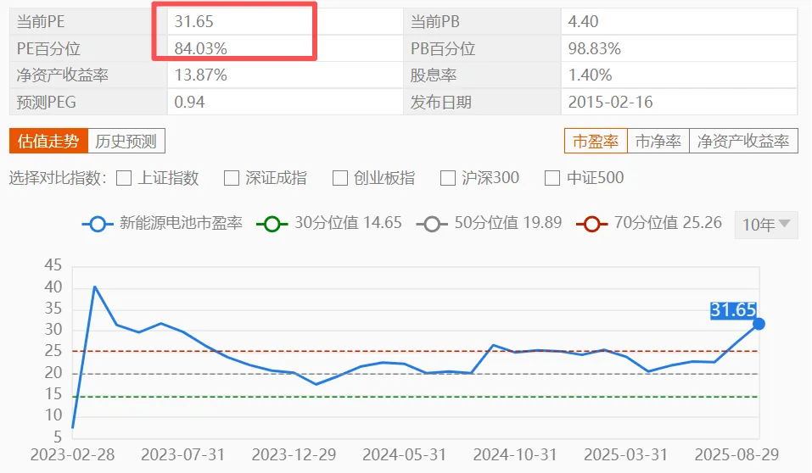Image resolution: width=812 pixels, height=473 pixels.
Task: Check the 上证指数 comparison checkbox
Action: coord(124,178)
